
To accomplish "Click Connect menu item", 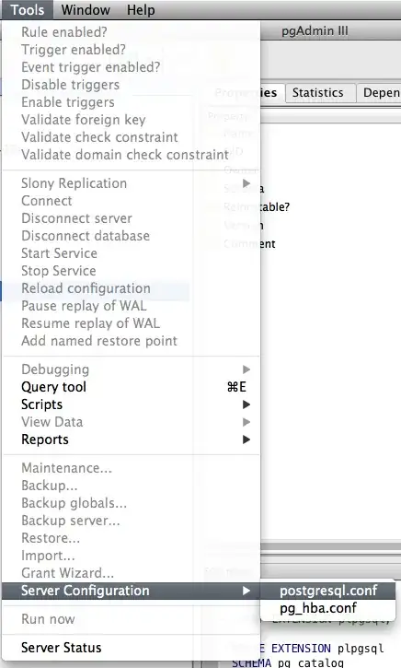I will [x=131, y=201].
